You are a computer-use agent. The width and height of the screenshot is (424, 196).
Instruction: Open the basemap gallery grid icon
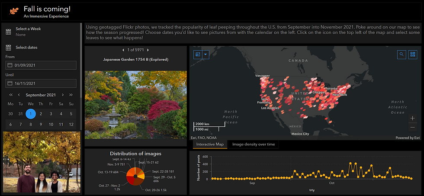coord(413,55)
